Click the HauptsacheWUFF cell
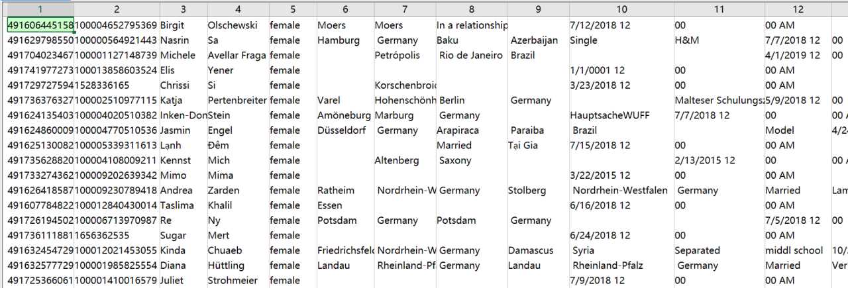This screenshot has height=288, width=848. pyautogui.click(x=620, y=115)
